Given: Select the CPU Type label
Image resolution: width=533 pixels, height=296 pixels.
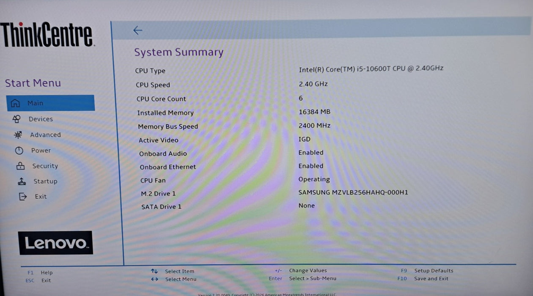Looking at the screenshot, I should 150,71.
